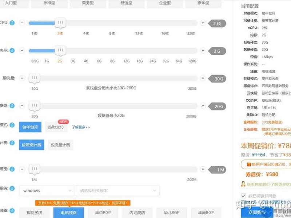
Task: Click the data disk slider handle
Action: point(35,106)
